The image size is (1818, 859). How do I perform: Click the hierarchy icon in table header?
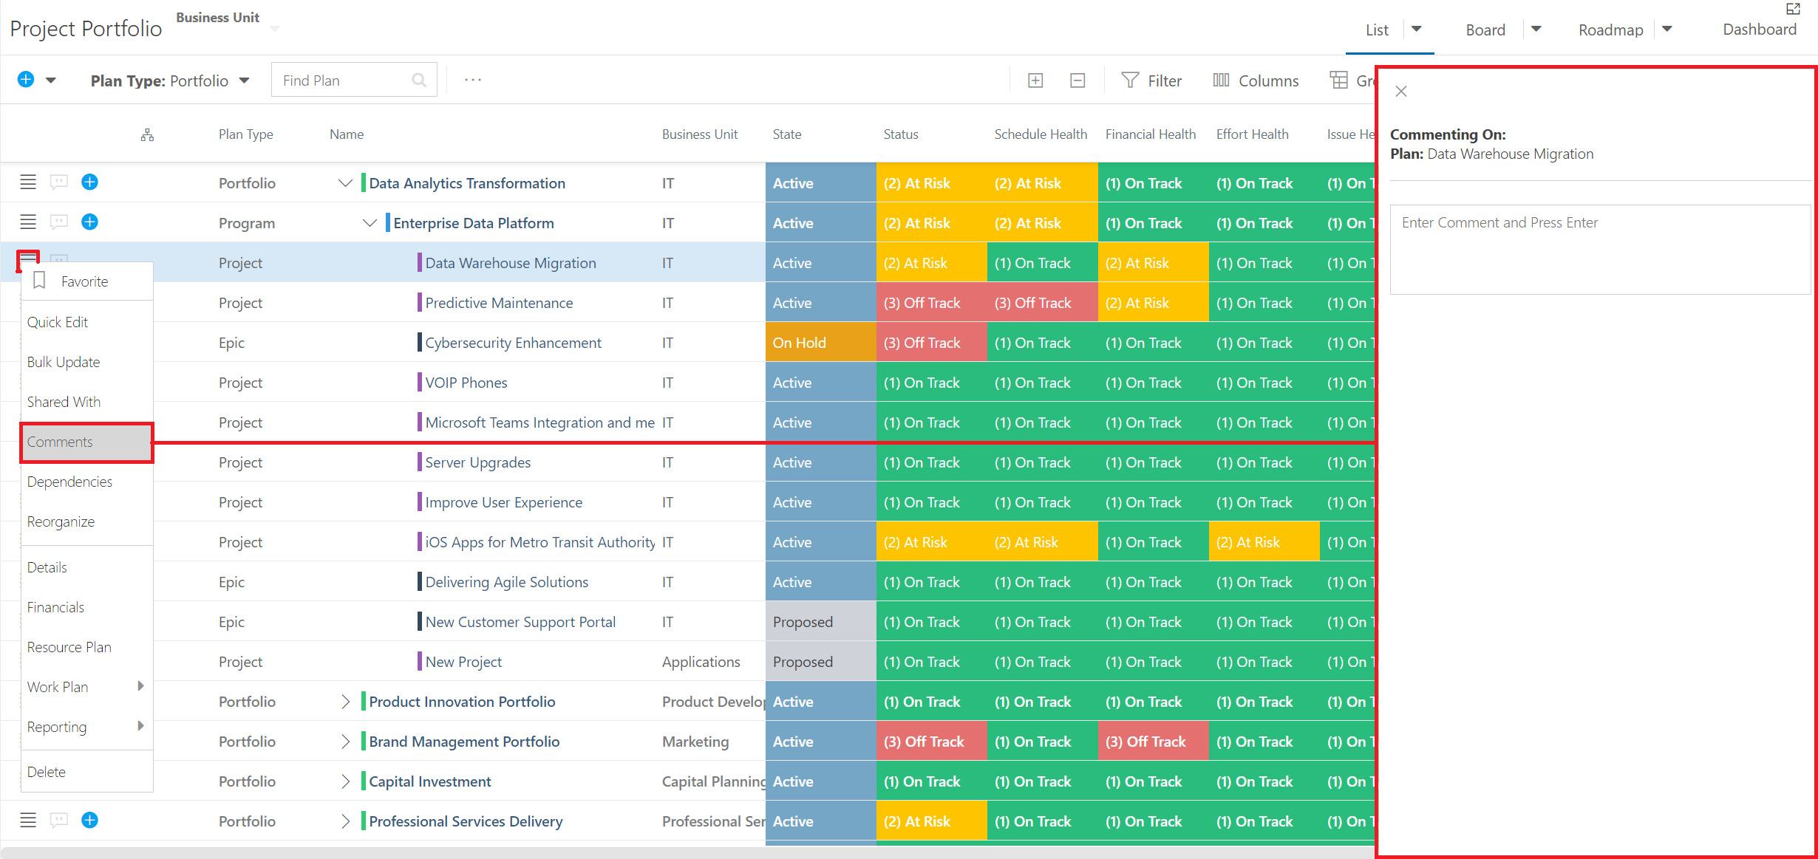[147, 134]
